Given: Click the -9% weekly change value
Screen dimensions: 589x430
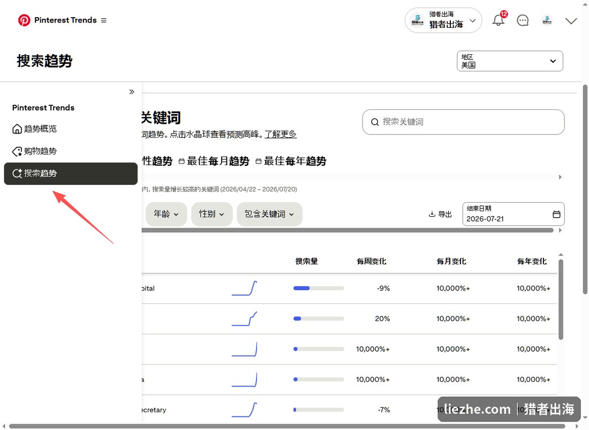Looking at the screenshot, I should point(383,288).
